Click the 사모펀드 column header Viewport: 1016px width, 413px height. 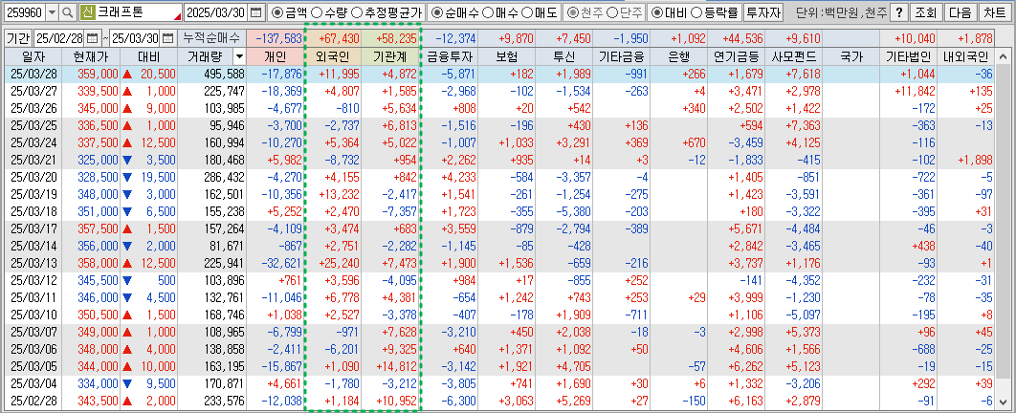(x=794, y=57)
